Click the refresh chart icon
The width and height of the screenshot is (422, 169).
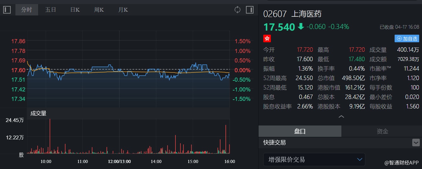tap(237, 10)
